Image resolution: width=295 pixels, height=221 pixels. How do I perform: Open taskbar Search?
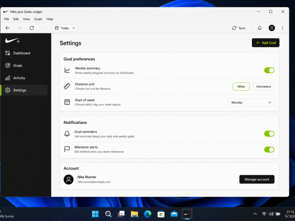coord(108,214)
